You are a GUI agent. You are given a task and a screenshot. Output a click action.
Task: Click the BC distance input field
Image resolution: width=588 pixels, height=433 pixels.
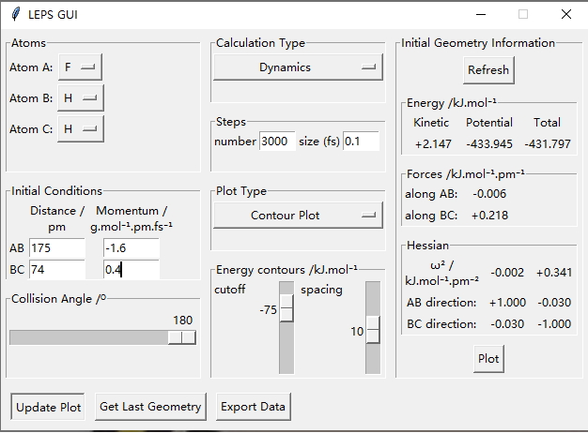56,270
